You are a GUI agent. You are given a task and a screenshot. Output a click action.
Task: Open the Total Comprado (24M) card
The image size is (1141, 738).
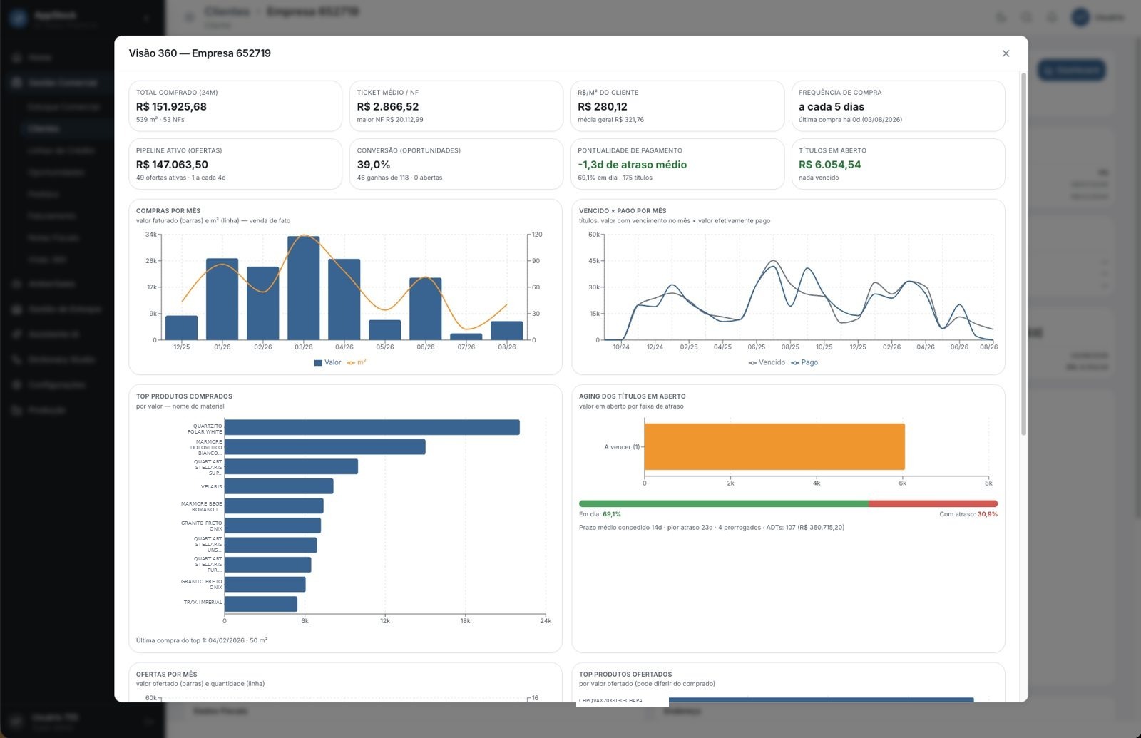point(235,106)
